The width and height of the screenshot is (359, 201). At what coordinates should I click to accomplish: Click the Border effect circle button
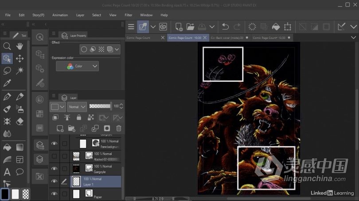pyautogui.click(x=84, y=49)
